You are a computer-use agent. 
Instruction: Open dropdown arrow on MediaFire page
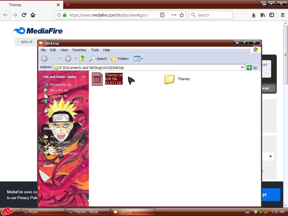pyautogui.click(x=271, y=156)
